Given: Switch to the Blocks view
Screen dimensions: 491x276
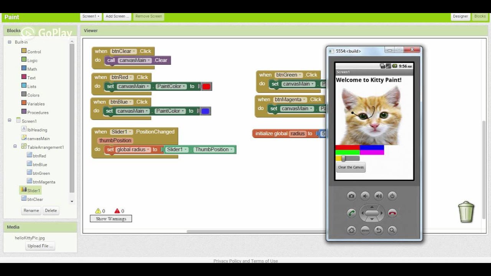Looking at the screenshot, I should click(x=480, y=16).
